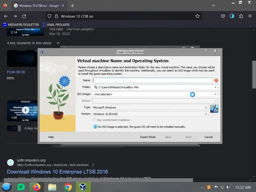Expand the Folder dropdown

click(215, 87)
